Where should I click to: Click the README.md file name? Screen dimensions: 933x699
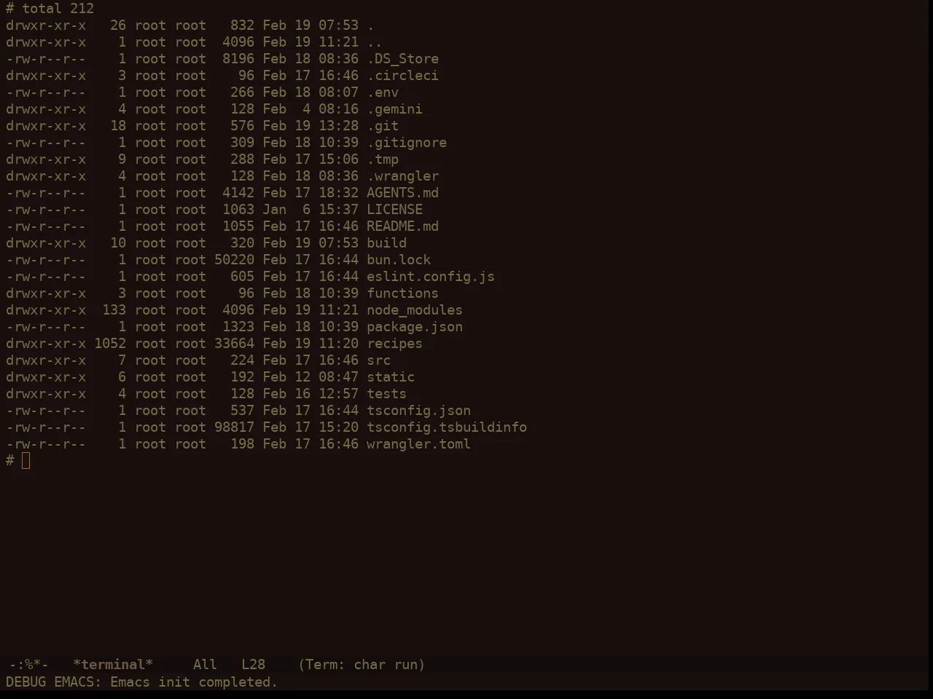[x=402, y=226]
